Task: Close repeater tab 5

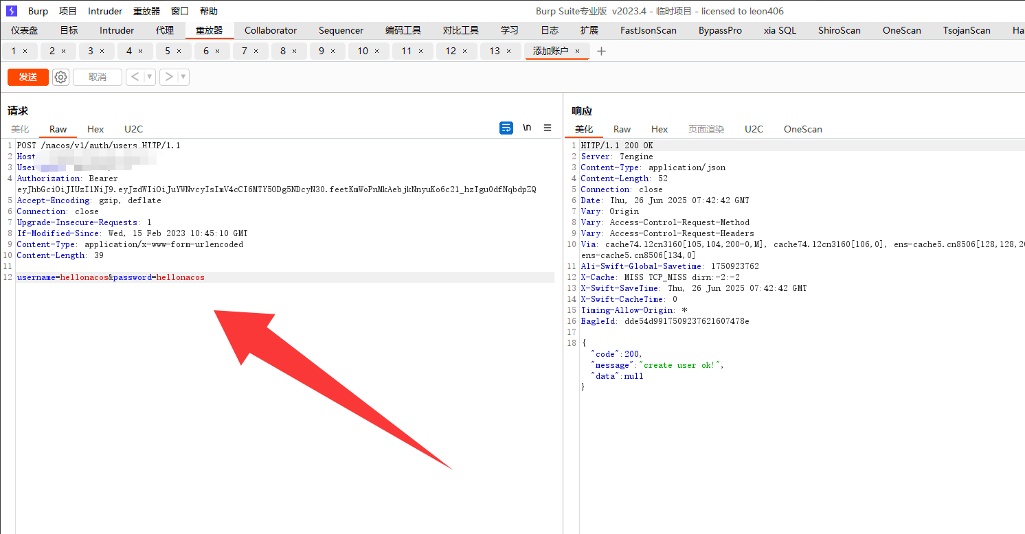Action: pyautogui.click(x=179, y=51)
